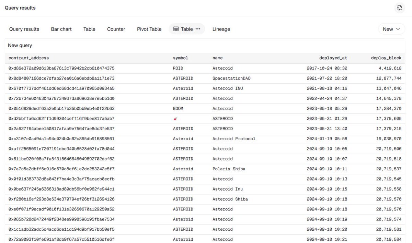Open the plain Table tab beside Bar chart

pos(89,29)
